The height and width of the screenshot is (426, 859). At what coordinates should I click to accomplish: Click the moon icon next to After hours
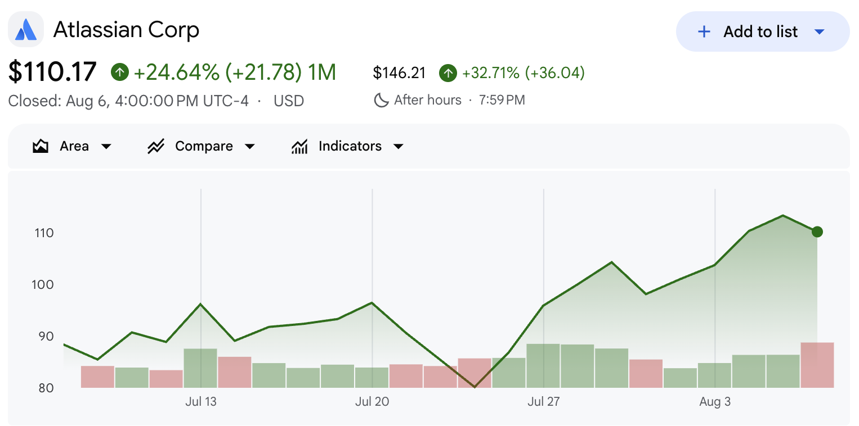point(382,100)
